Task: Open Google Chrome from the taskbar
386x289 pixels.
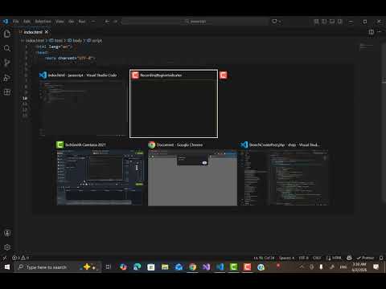Action: pyautogui.click(x=192, y=267)
